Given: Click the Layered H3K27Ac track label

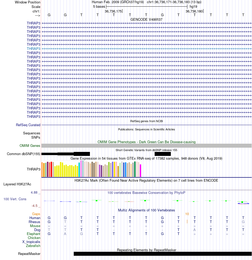Looking at the screenshot, I should point(17,184).
